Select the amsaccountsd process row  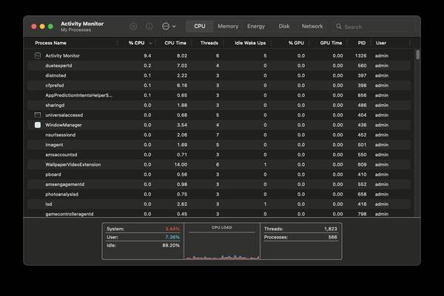click(219, 154)
